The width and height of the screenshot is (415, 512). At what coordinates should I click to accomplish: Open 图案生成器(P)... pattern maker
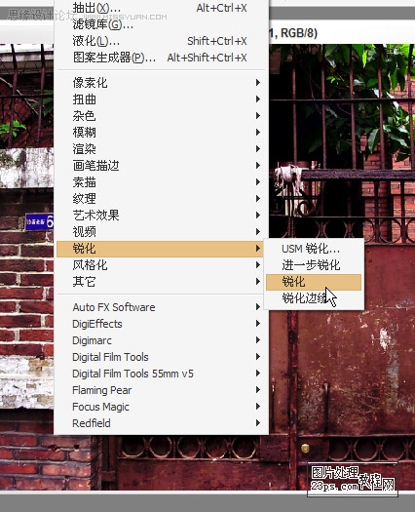pyautogui.click(x=162, y=58)
